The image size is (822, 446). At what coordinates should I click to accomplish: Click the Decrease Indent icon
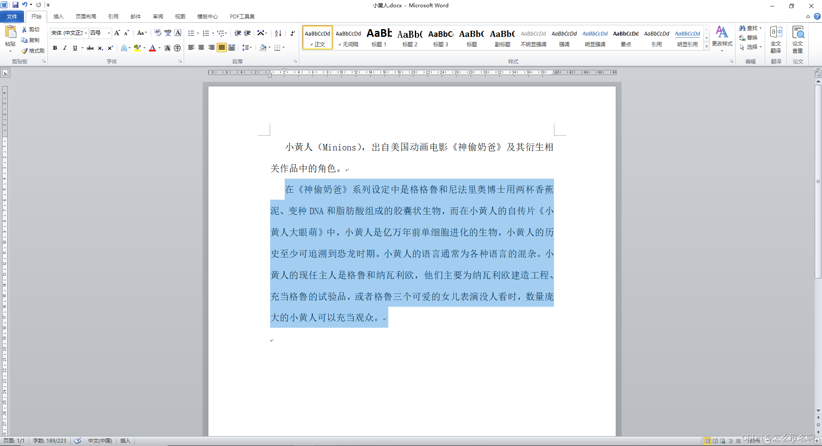238,33
